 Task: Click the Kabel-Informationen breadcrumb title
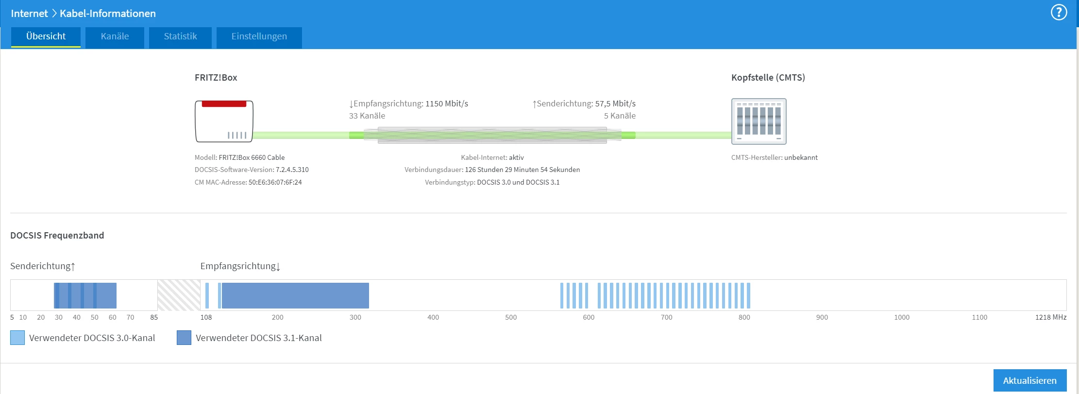[108, 14]
